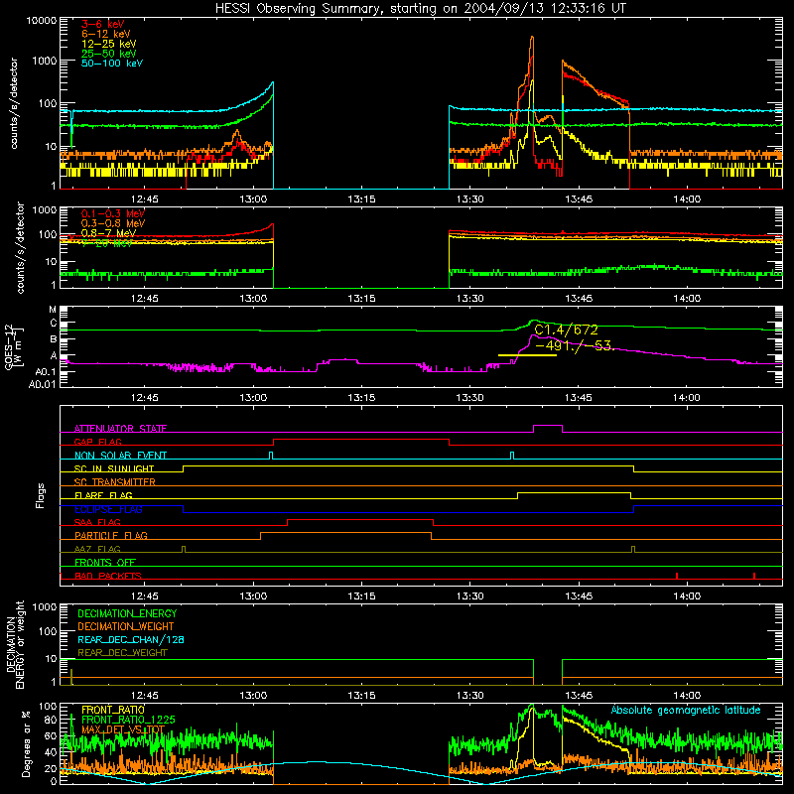This screenshot has height=794, width=794.
Task: Click the M class tick on GOES axis
Action: pos(53,310)
